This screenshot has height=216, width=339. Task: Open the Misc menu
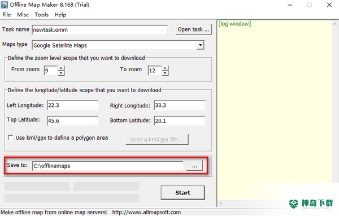pyautogui.click(x=23, y=15)
